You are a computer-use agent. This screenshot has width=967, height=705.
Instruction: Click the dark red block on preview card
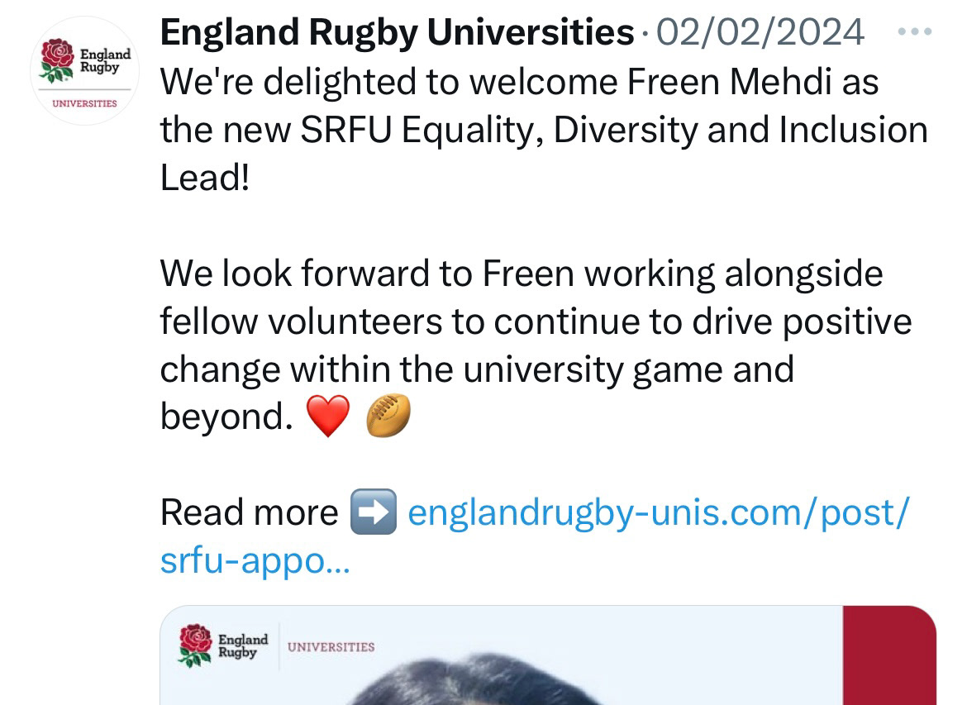[x=888, y=657]
